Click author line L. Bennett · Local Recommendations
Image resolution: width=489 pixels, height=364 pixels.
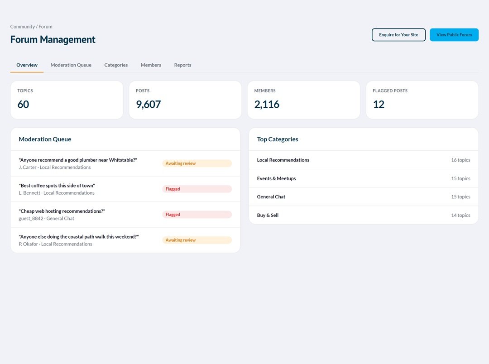57,193
